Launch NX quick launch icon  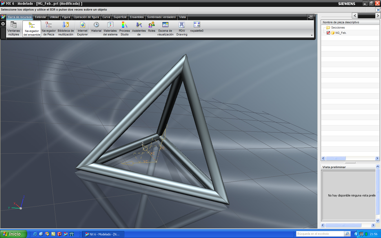66,234
